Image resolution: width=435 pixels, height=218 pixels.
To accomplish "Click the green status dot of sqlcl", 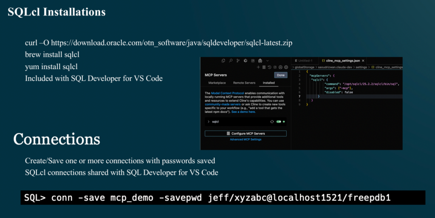I will (284, 122).
